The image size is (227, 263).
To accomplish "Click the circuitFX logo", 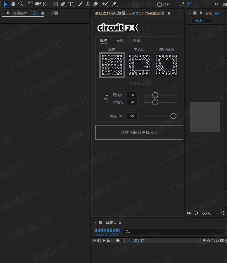I will tap(118, 28).
